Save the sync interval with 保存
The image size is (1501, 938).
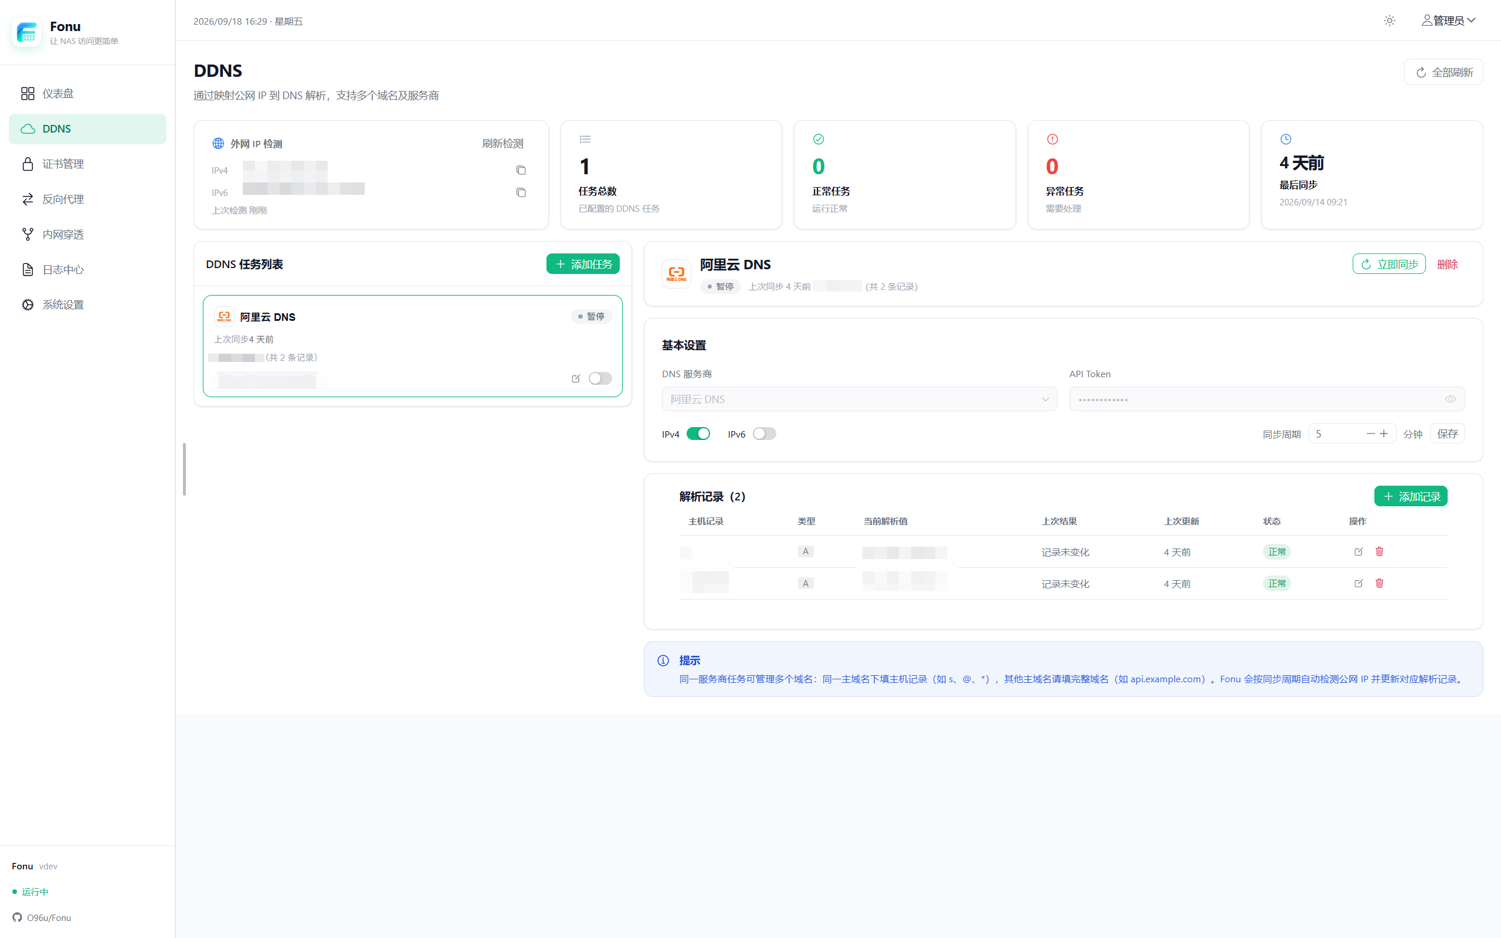[x=1447, y=434]
